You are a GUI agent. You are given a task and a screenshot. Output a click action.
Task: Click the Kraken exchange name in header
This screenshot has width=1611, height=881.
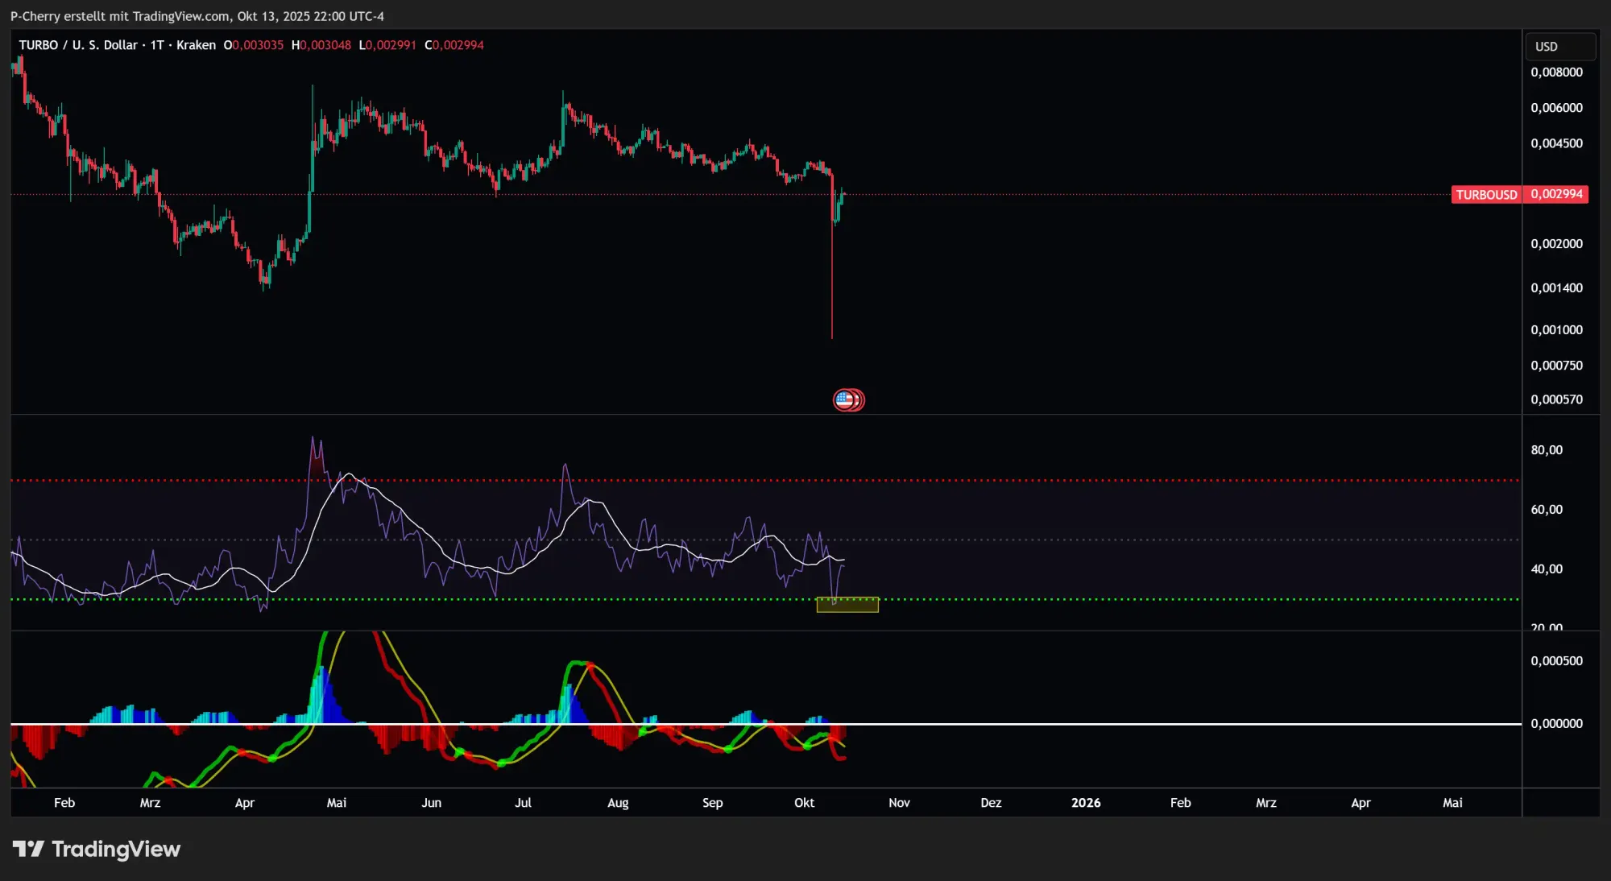tap(196, 45)
